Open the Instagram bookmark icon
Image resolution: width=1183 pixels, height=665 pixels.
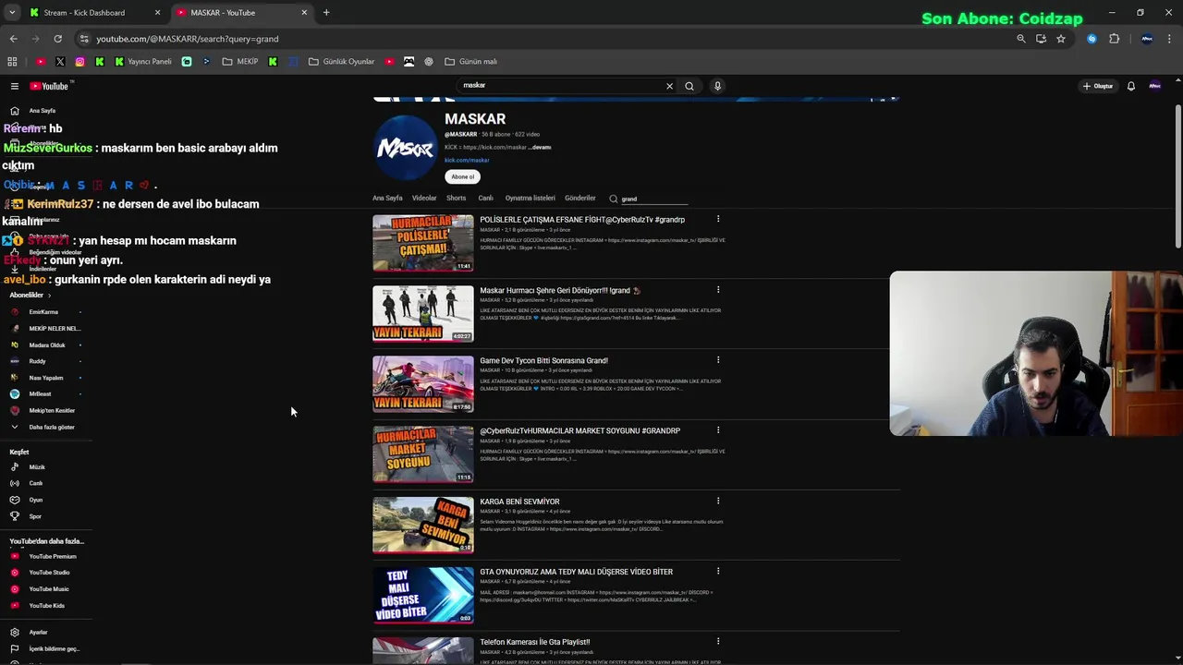click(80, 62)
